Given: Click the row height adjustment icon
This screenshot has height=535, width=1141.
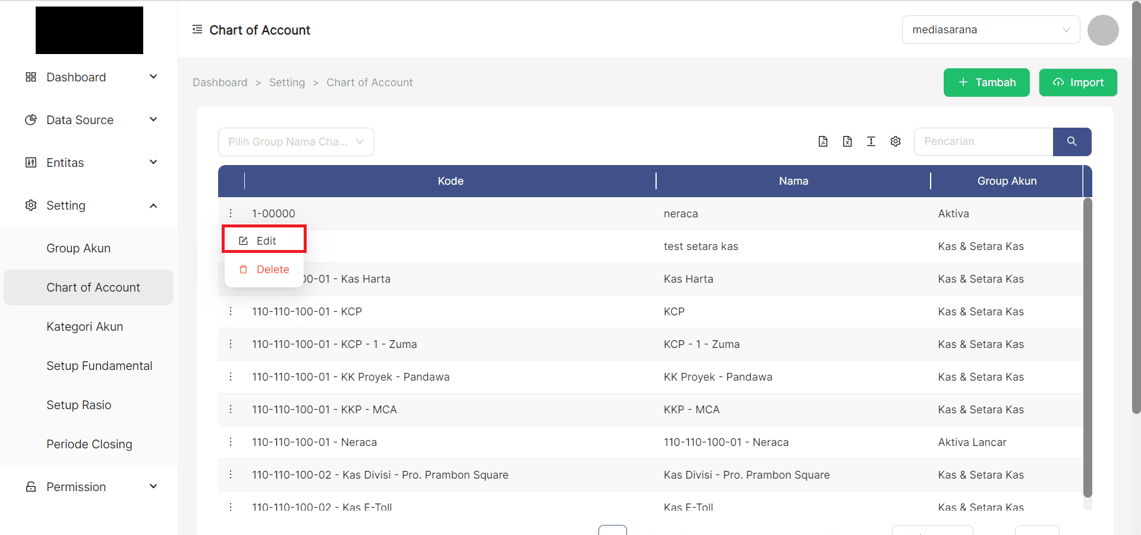Looking at the screenshot, I should pyautogui.click(x=871, y=141).
